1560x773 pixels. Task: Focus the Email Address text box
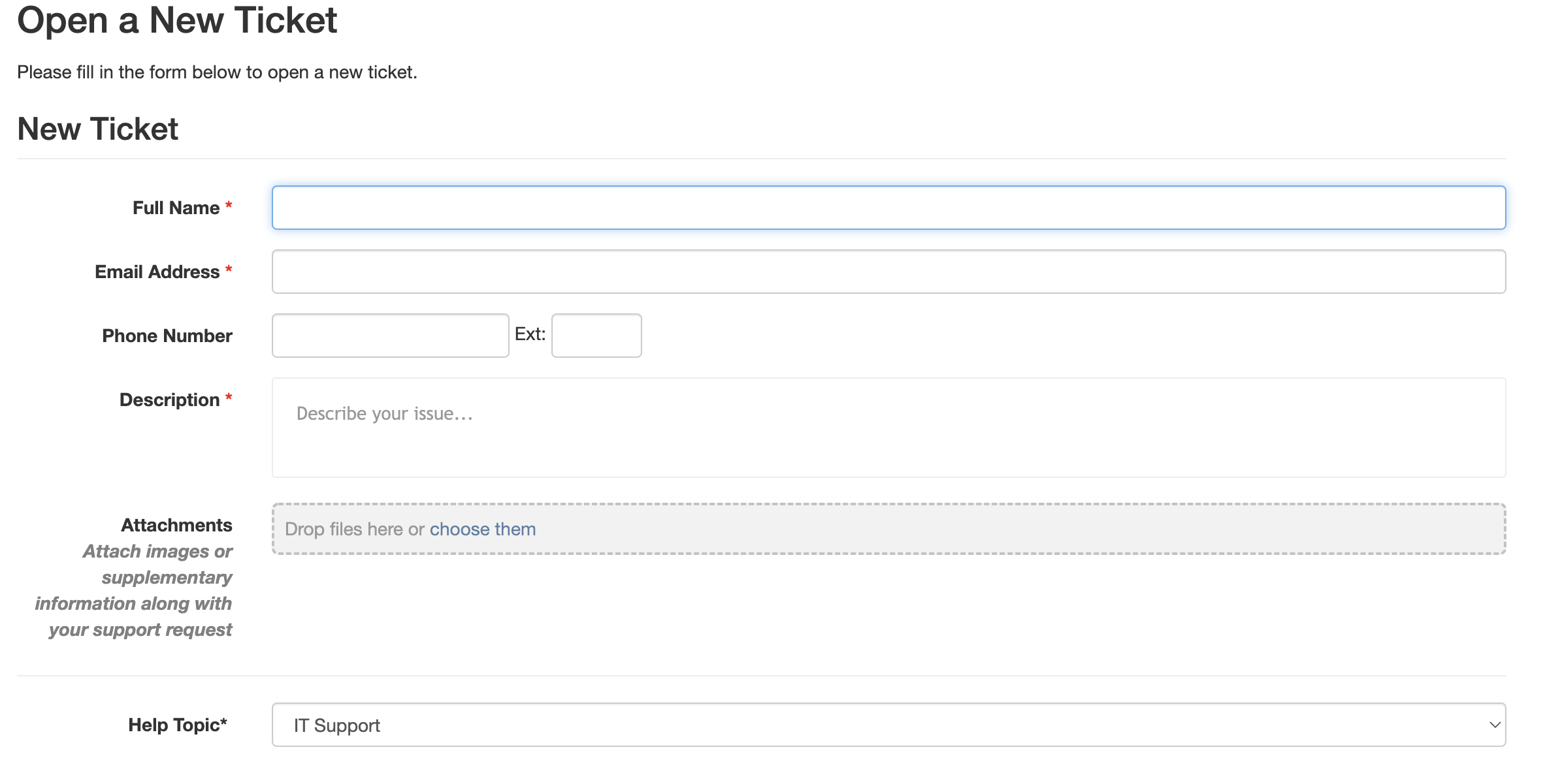click(x=888, y=272)
